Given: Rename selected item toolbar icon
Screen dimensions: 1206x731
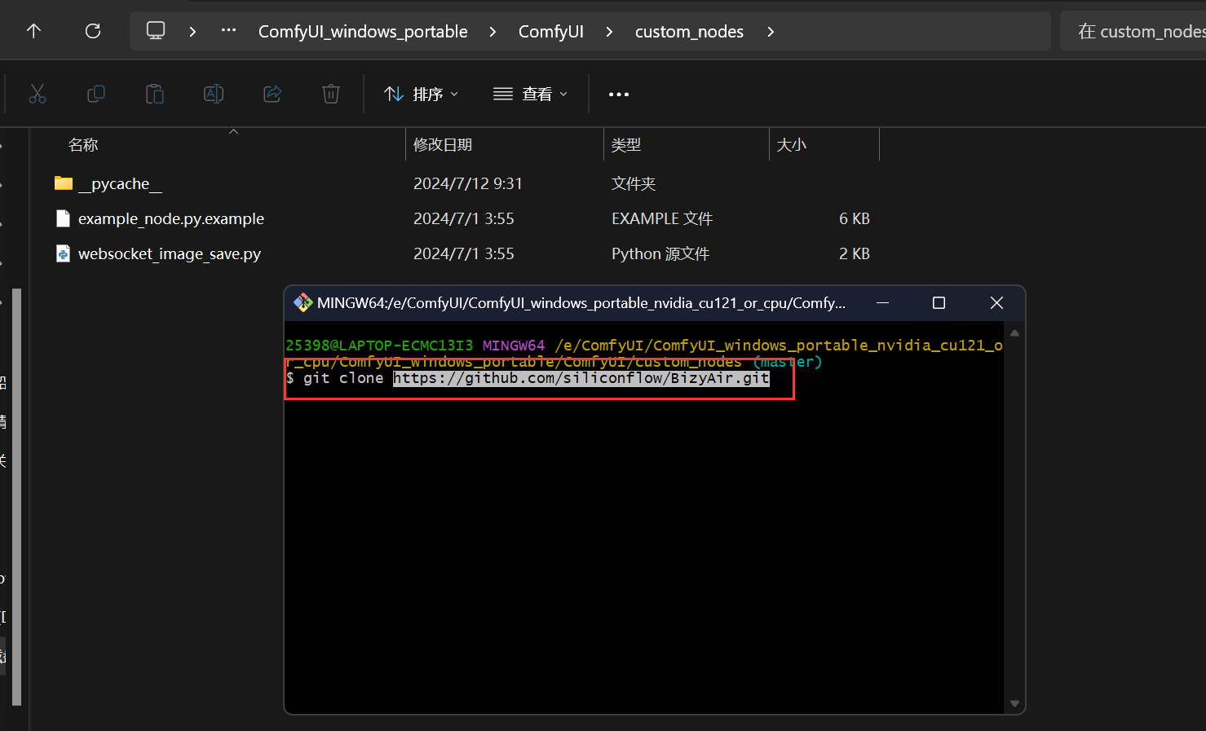Looking at the screenshot, I should pyautogui.click(x=214, y=94).
